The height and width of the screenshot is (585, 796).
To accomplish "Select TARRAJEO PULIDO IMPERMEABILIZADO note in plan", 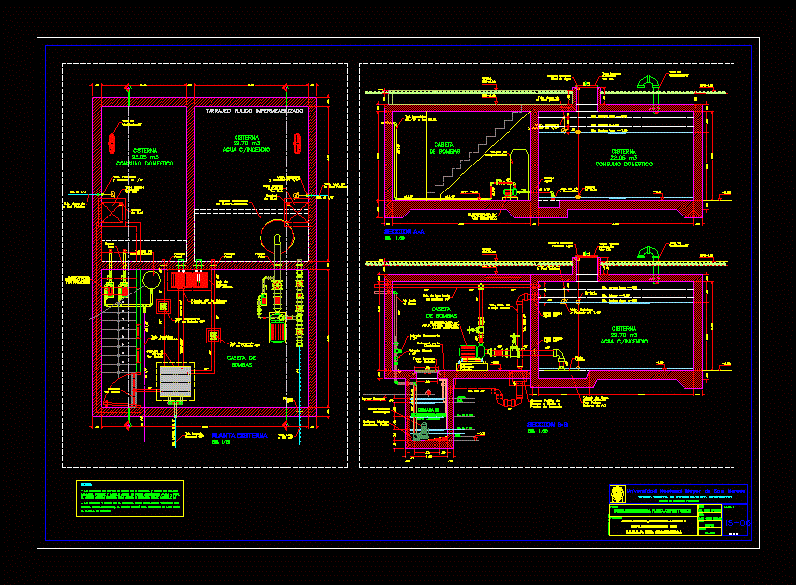I will (255, 111).
